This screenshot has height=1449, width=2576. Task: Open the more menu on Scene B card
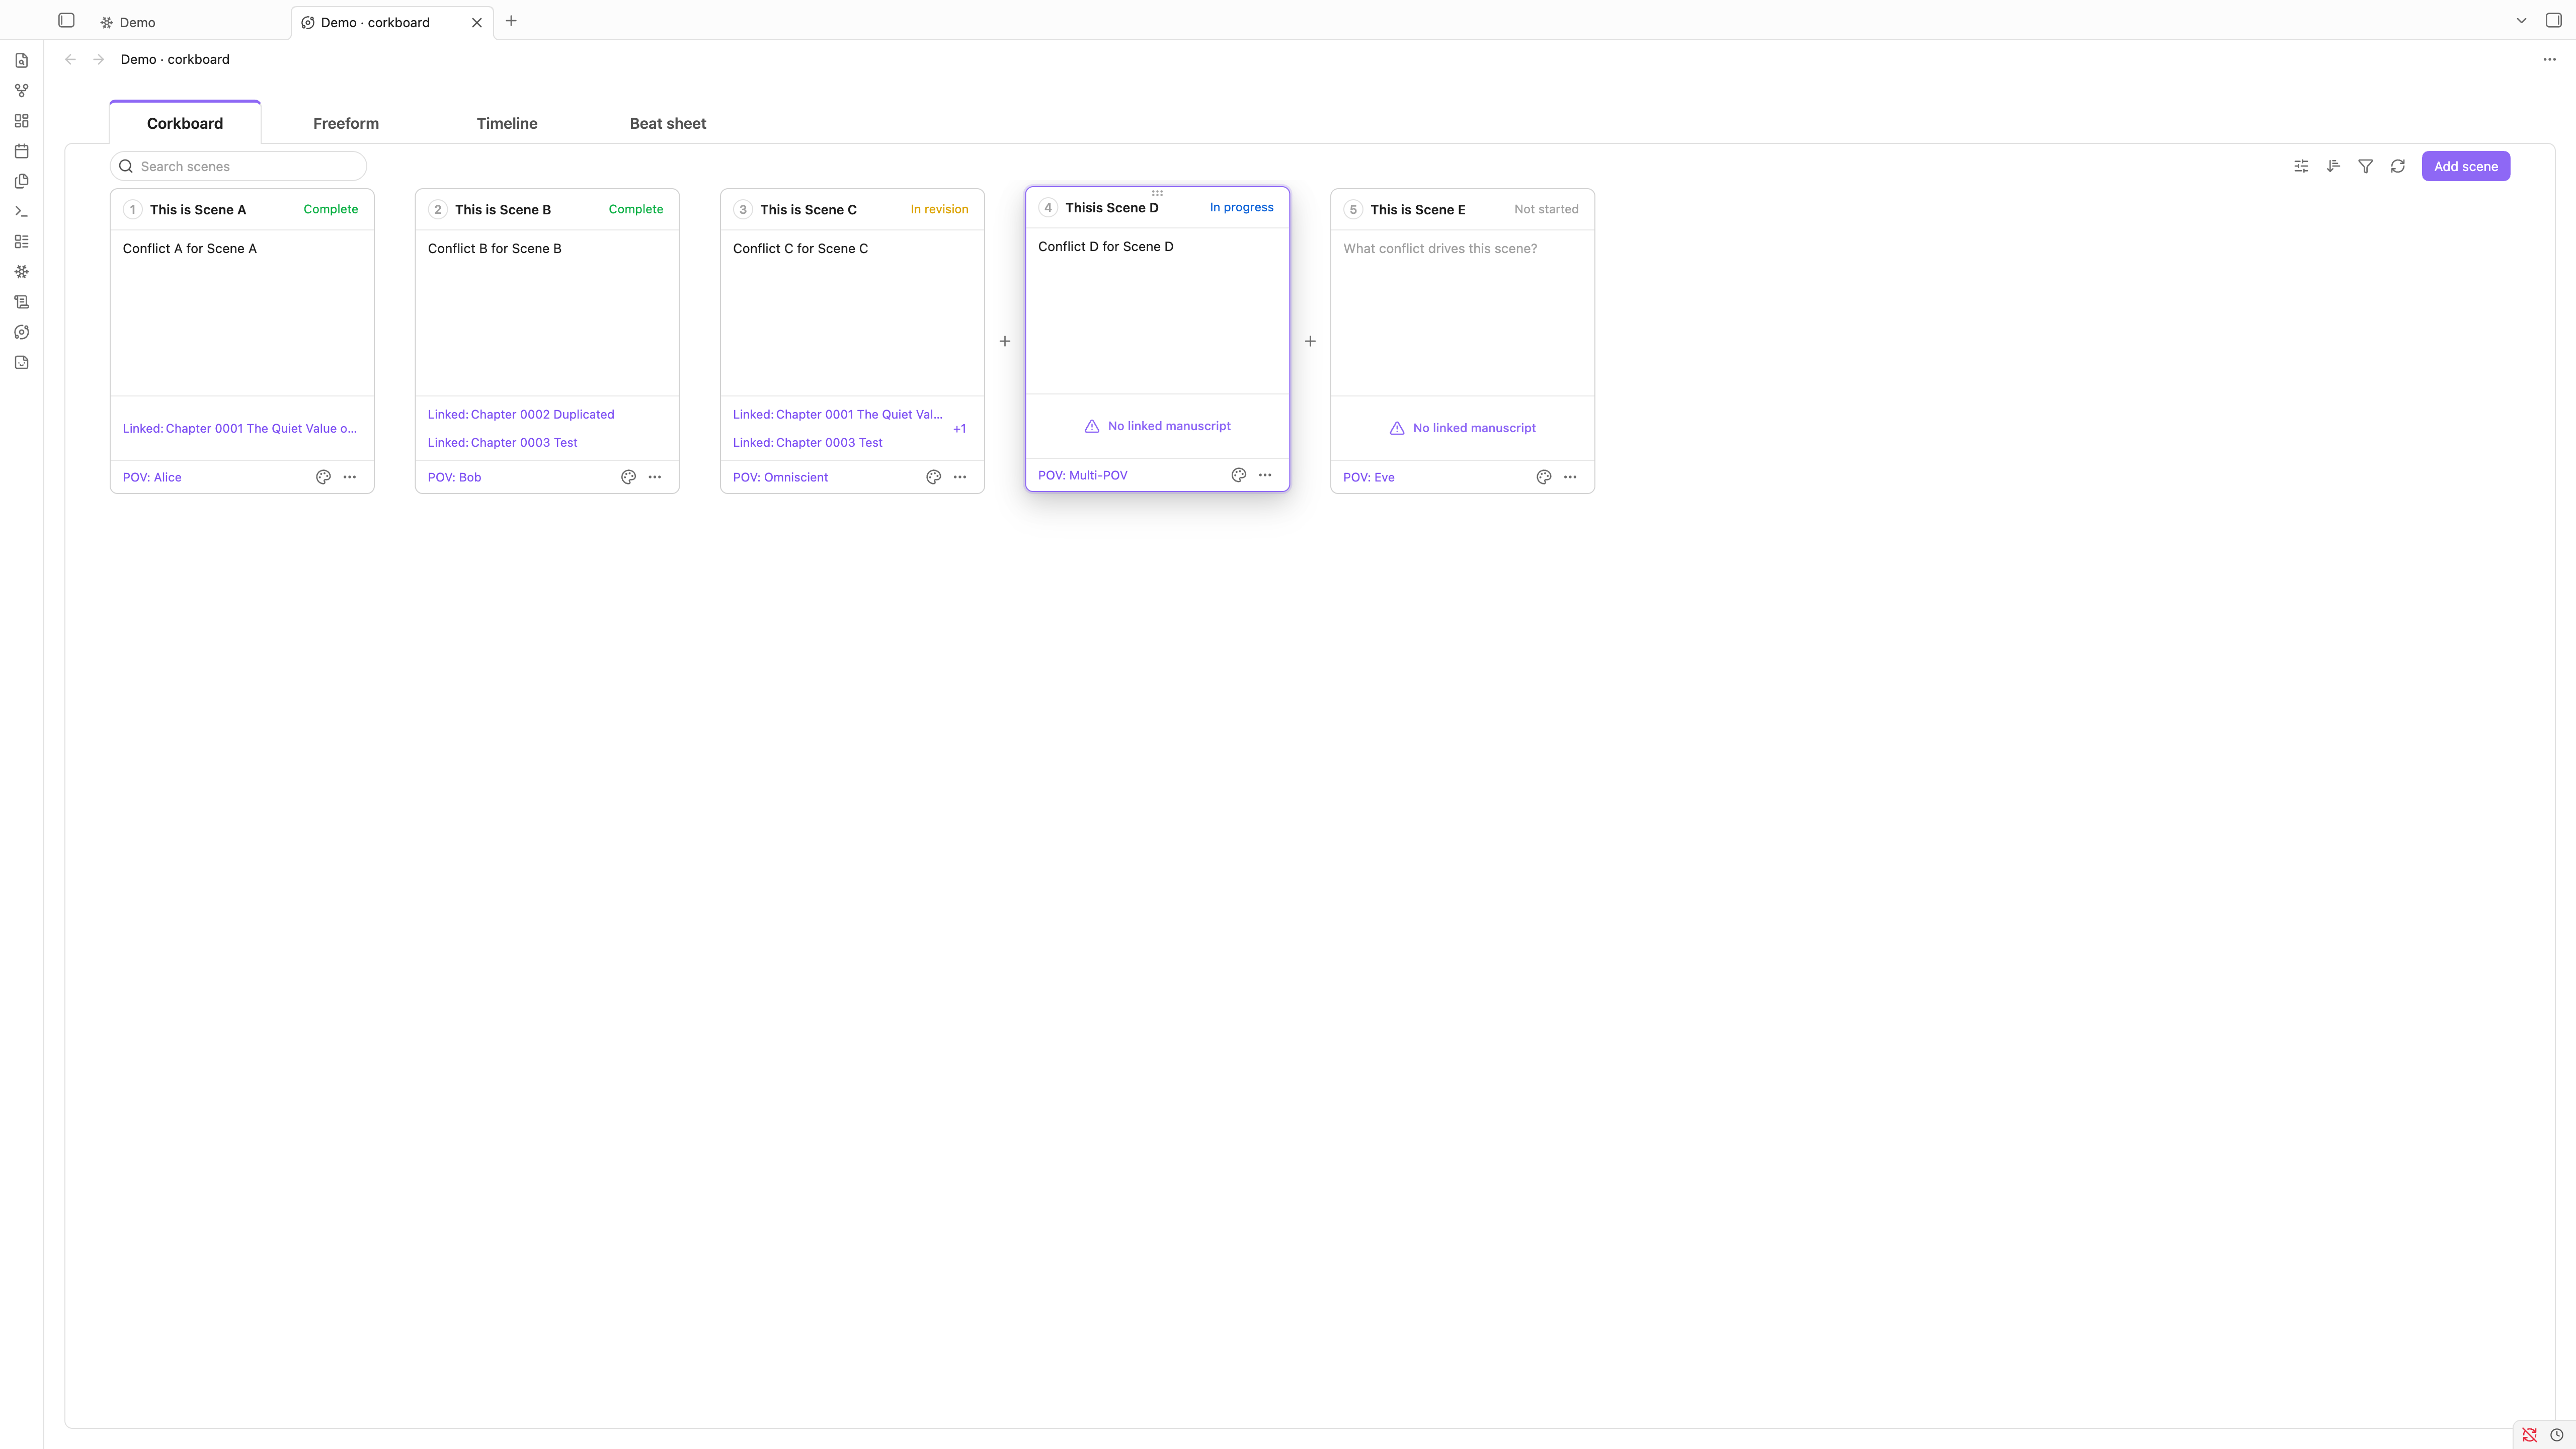point(654,477)
